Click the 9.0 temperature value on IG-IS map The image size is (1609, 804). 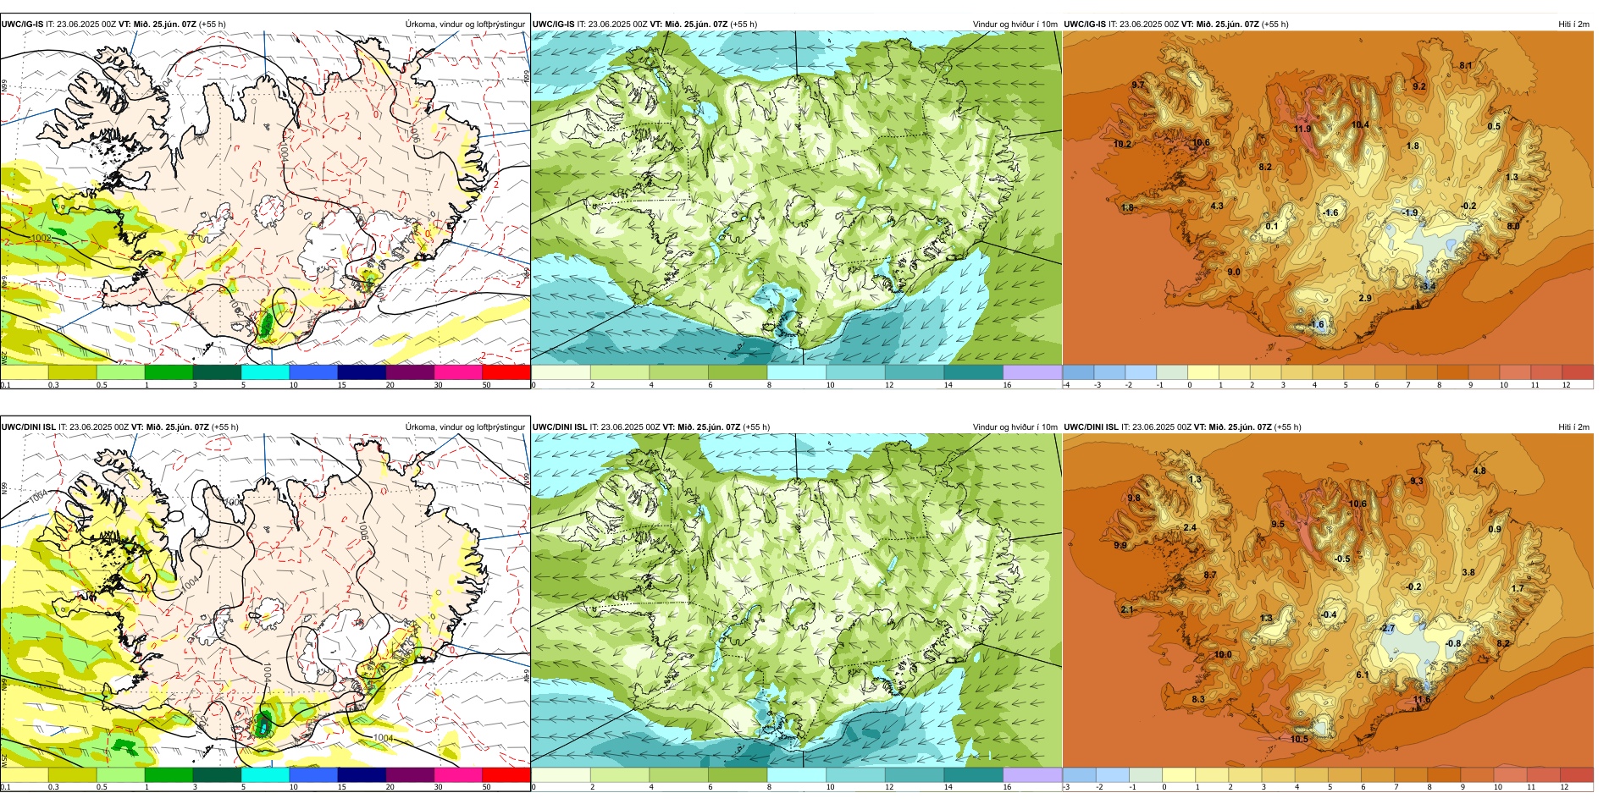pyautogui.click(x=1234, y=273)
